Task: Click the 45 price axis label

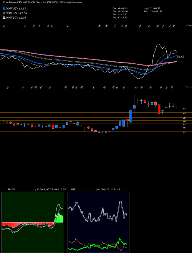Action: 184,113
